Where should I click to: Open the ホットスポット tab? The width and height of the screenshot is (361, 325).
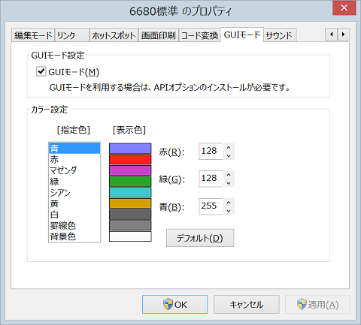point(114,35)
